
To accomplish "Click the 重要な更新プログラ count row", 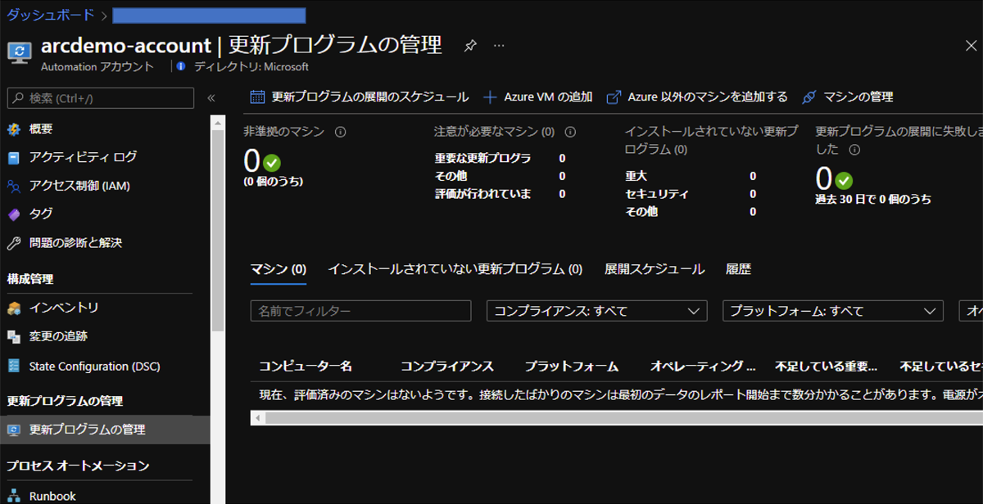I will 501,159.
